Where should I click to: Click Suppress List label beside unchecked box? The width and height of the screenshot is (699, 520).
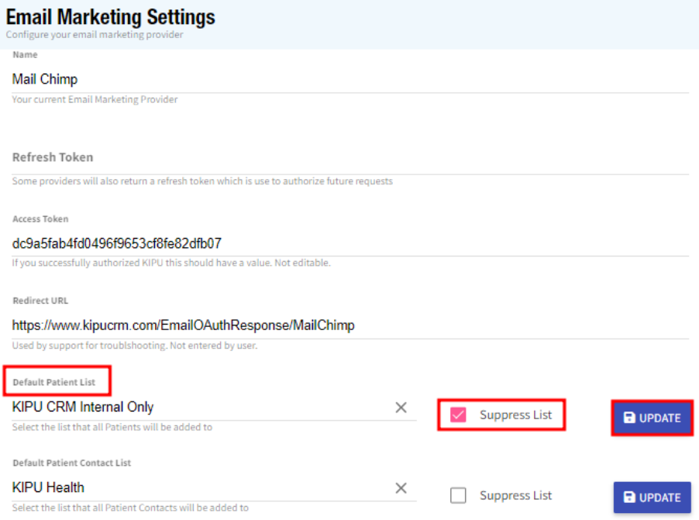(x=515, y=496)
